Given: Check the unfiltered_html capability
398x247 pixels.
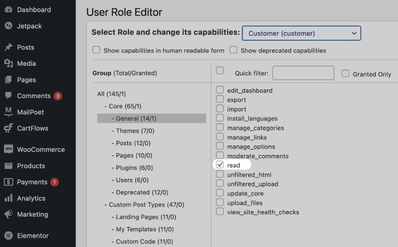Looking at the screenshot, I should coord(220,174).
